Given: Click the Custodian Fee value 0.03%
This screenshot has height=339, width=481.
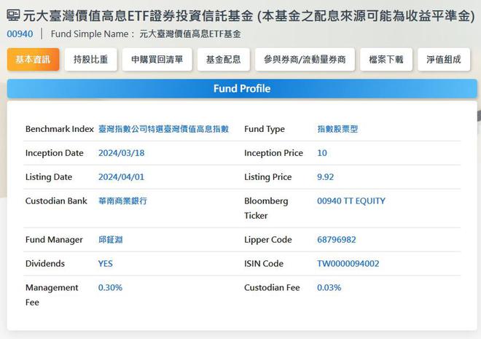Looking at the screenshot, I should tap(329, 287).
